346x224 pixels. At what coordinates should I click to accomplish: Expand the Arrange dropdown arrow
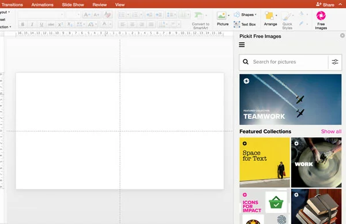tap(276, 16)
